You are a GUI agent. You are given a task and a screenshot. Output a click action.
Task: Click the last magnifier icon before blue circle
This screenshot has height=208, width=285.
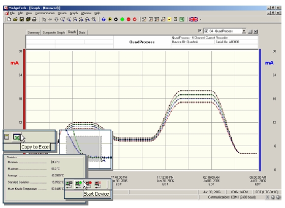coord(94,19)
